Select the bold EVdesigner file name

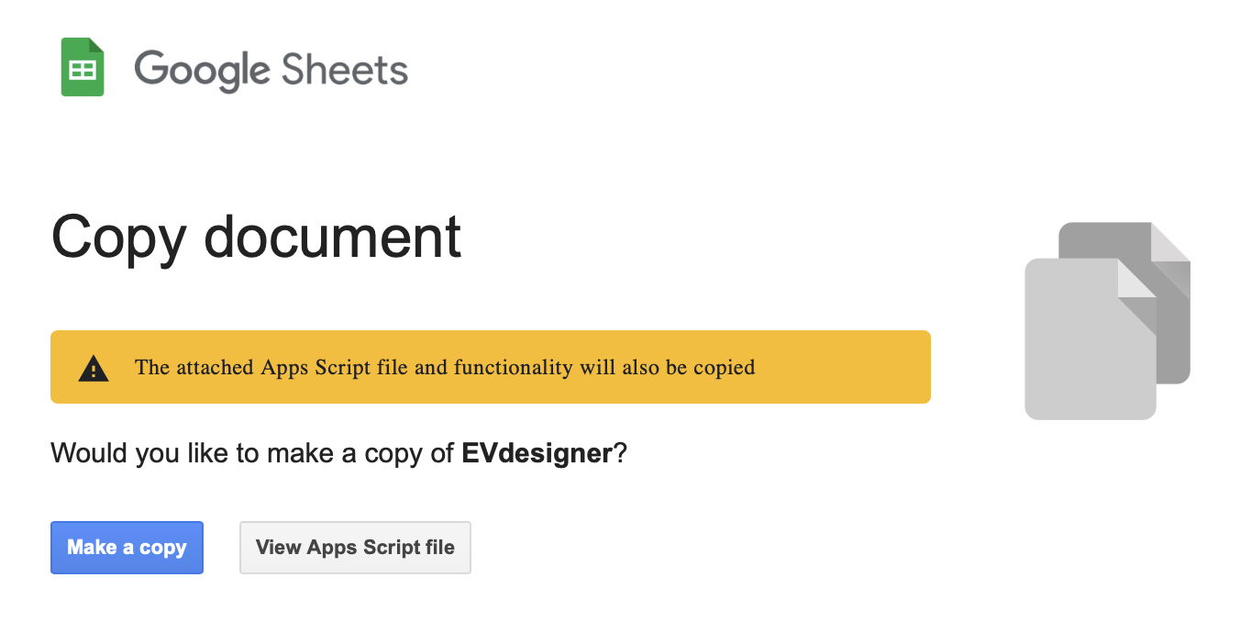coord(537,453)
